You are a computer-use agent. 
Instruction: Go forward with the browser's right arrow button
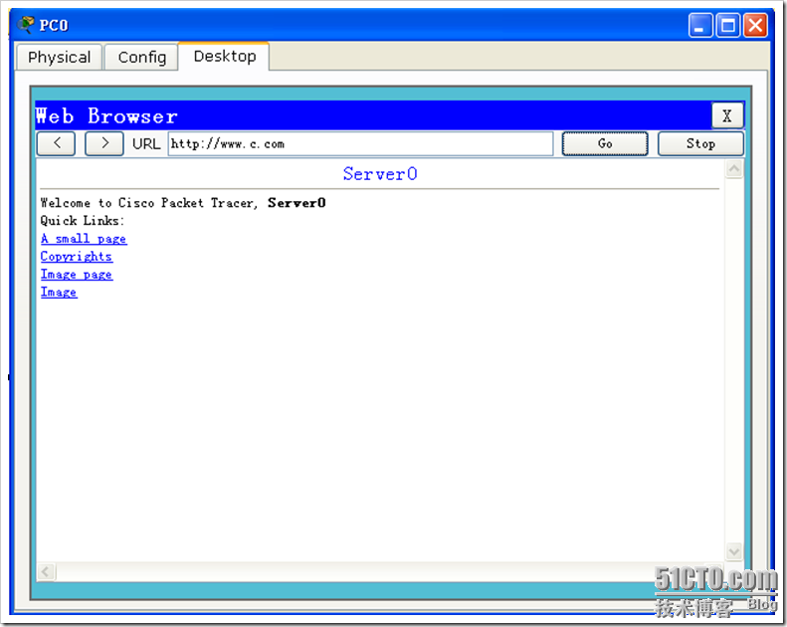(x=104, y=143)
